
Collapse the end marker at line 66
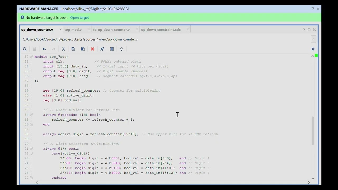[31, 124]
